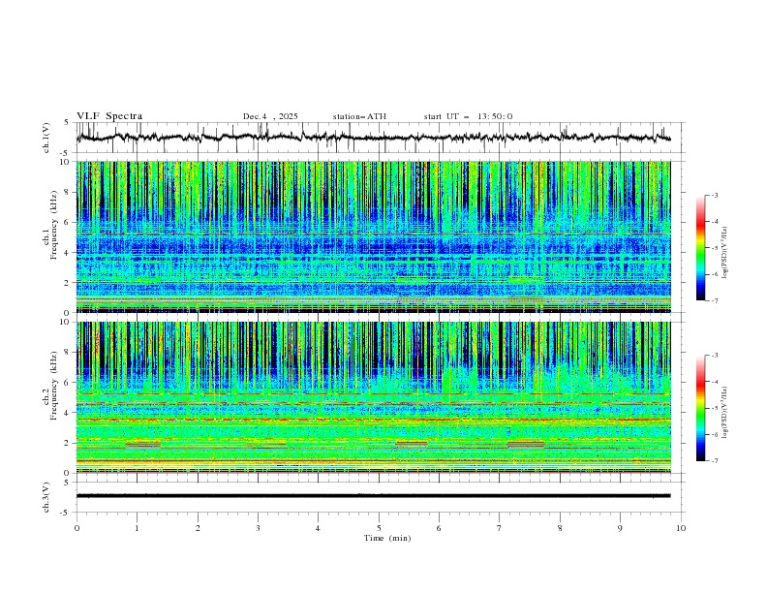
Task: Click the ch.1 spectrogram log(PSD) colorbar label
Action: (x=725, y=253)
